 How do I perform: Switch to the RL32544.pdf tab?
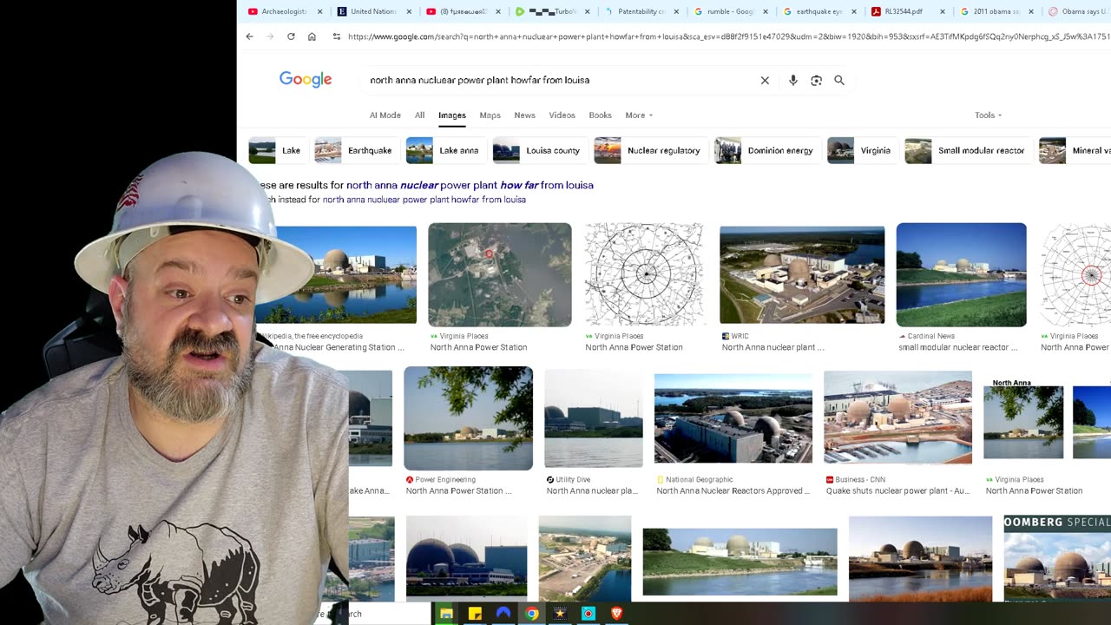[908, 11]
